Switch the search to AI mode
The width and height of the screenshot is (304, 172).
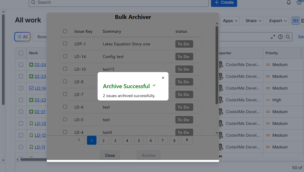click(22, 36)
